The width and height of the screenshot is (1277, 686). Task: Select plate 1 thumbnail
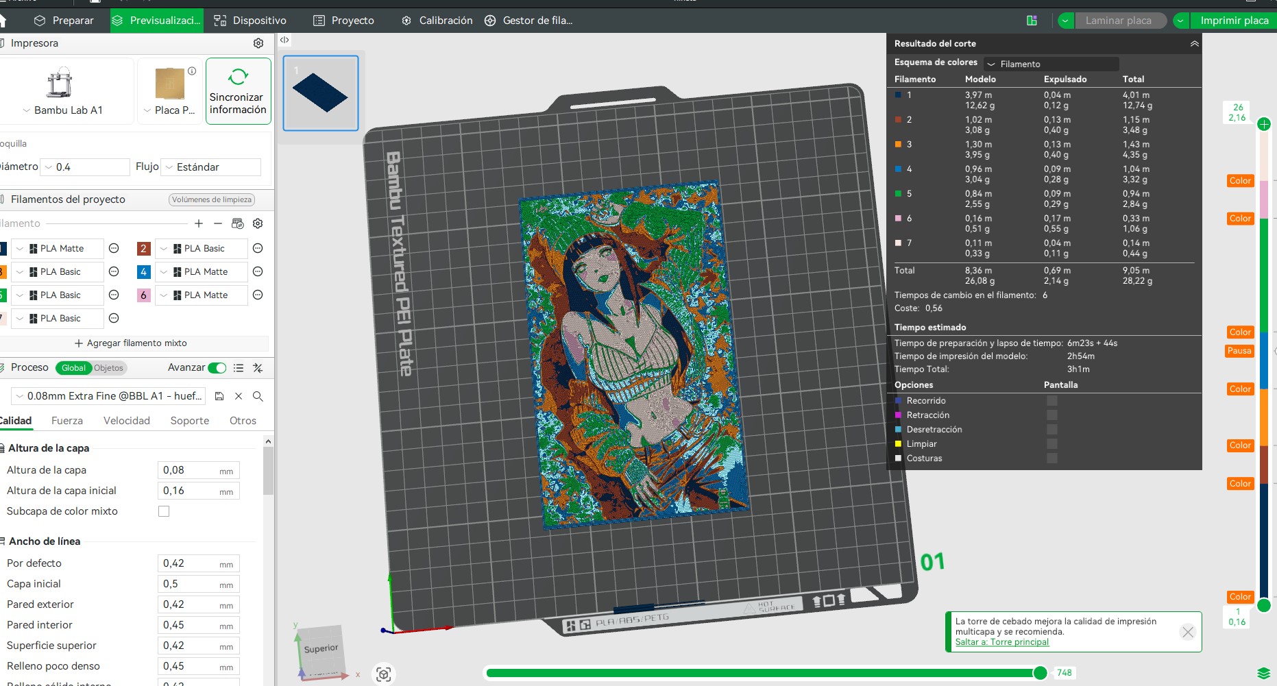click(321, 93)
